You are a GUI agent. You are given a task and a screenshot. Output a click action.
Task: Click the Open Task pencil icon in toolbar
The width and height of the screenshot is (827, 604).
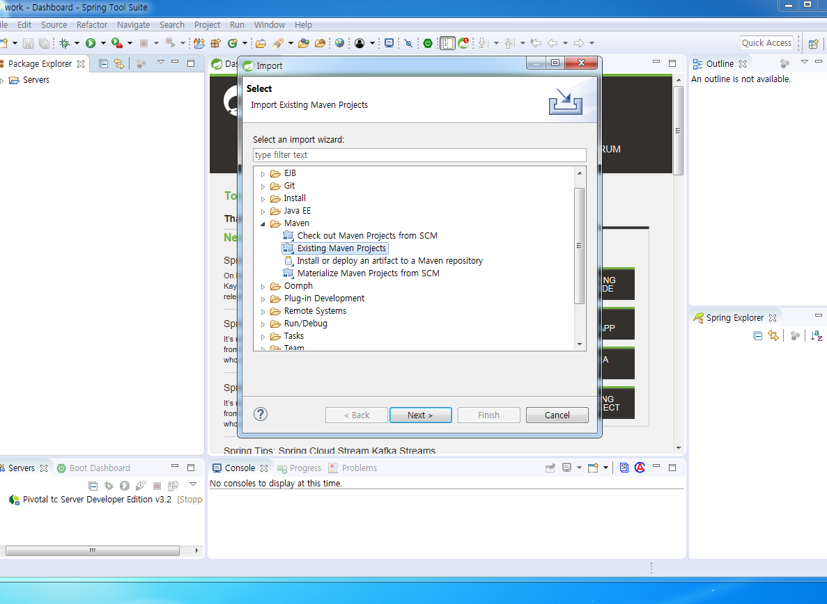[x=278, y=43]
